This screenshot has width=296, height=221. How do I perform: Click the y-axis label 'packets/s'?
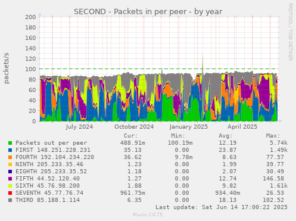coord(7,68)
